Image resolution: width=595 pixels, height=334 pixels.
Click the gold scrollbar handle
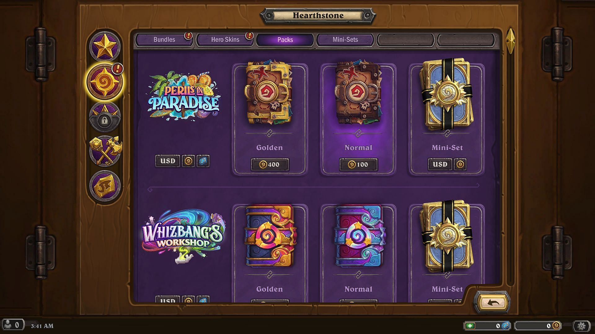pyautogui.click(x=510, y=41)
